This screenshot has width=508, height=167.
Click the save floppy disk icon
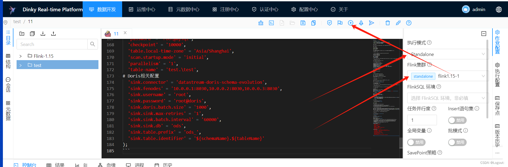[x=303, y=23]
